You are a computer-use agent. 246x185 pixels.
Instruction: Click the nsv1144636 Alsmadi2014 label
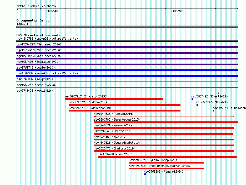tap(114, 114)
